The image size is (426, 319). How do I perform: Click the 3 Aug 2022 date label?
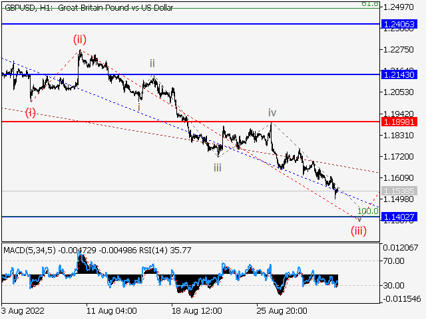click(23, 310)
